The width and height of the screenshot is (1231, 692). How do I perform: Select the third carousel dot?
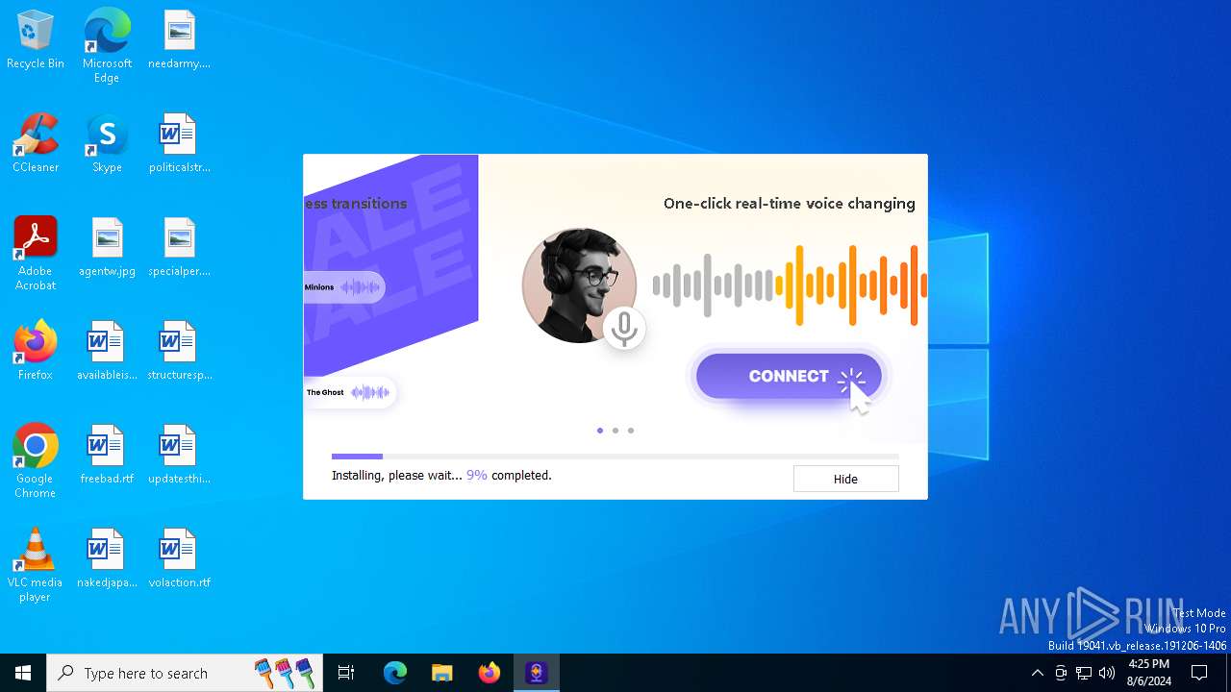pyautogui.click(x=631, y=431)
